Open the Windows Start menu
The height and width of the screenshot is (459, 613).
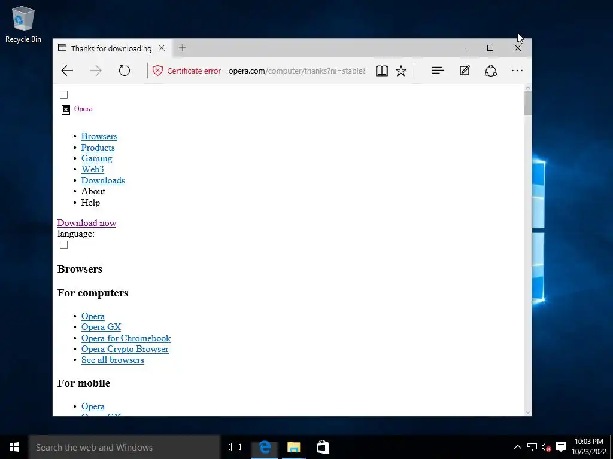tap(14, 447)
